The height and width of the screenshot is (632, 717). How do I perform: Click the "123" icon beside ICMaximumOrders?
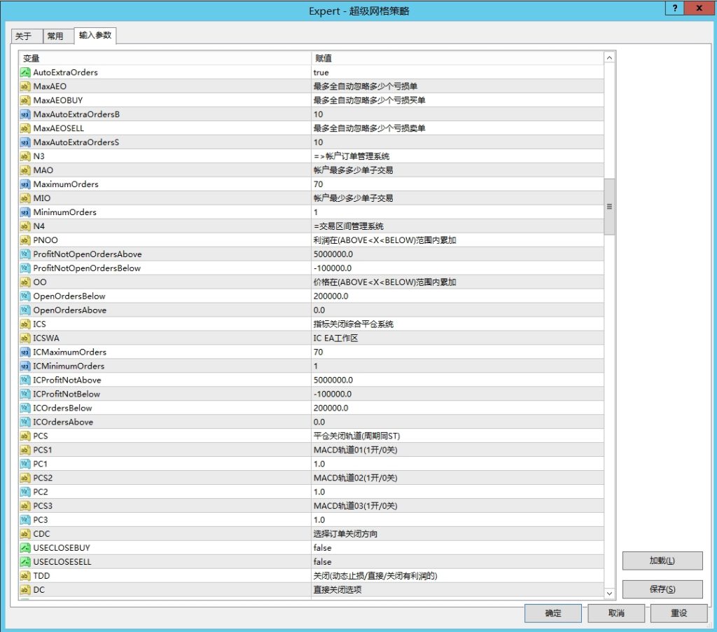[x=25, y=352]
